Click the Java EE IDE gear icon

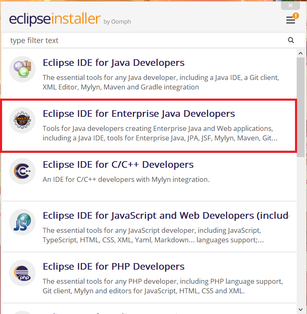[22, 120]
